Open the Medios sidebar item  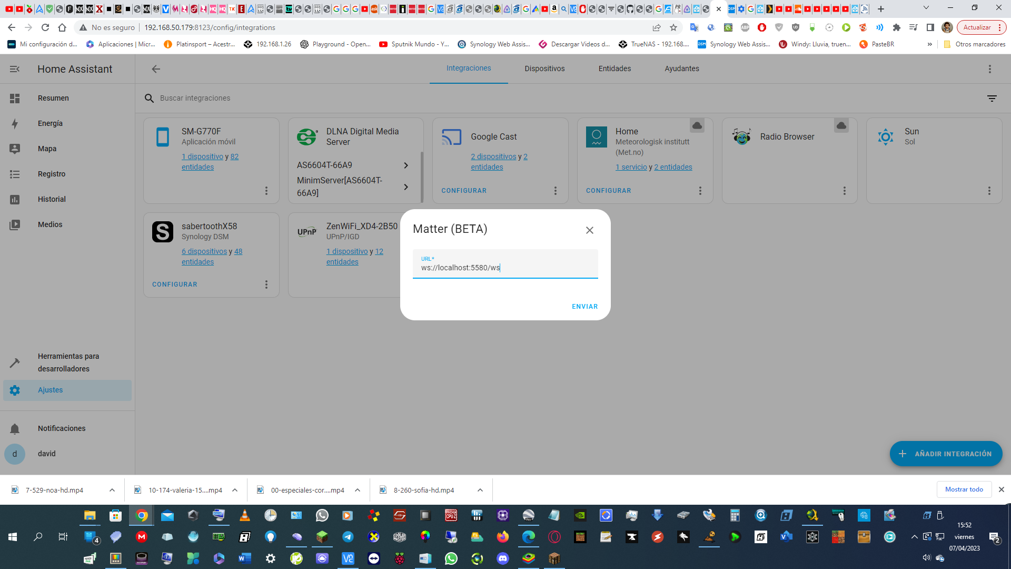(50, 224)
